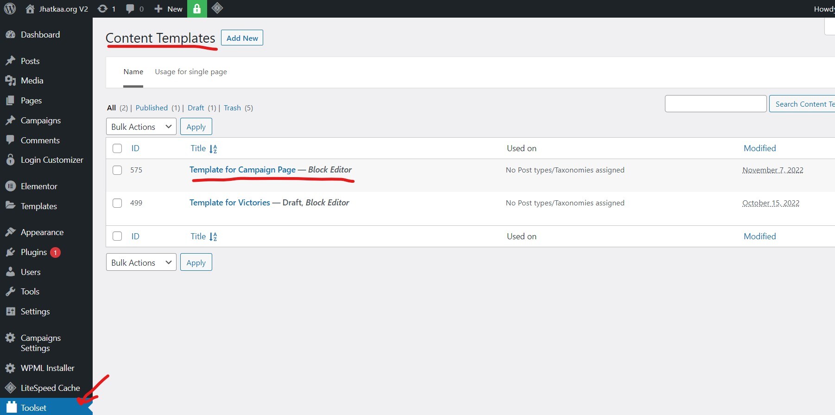Check the box for template 499
The image size is (835, 415).
pyautogui.click(x=117, y=203)
